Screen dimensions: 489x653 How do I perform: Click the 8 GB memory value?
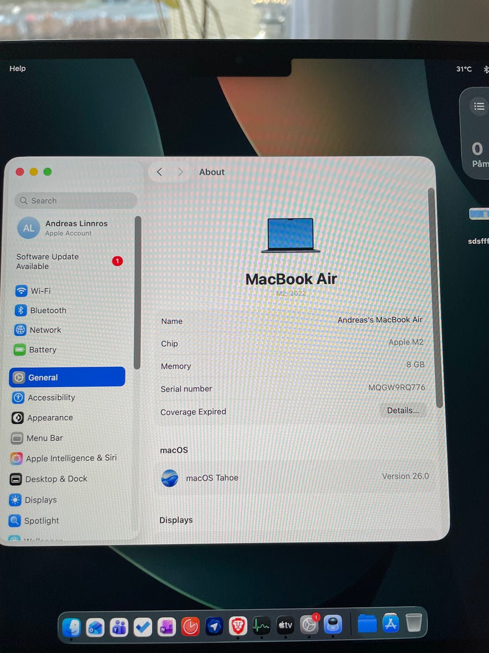coord(415,364)
